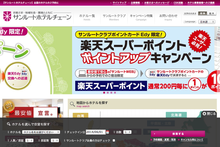Viewport: 220px width, 147px height.
Task: Open the check-in date calendar icon
Action: pyautogui.click(x=107, y=132)
